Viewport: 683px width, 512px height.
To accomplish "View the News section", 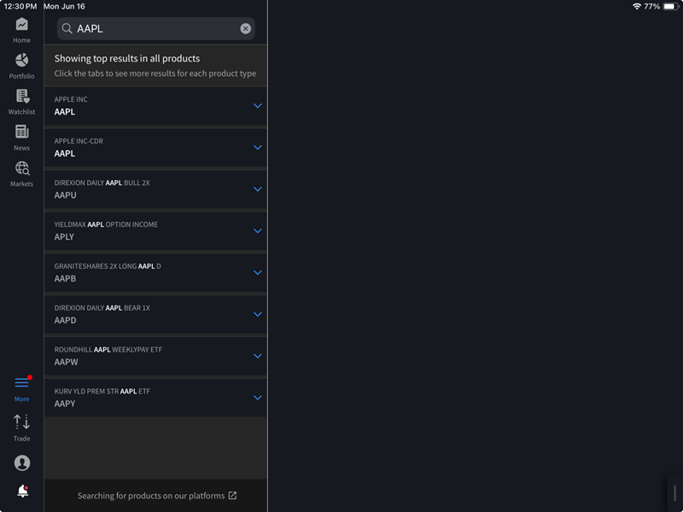I will click(x=21, y=137).
